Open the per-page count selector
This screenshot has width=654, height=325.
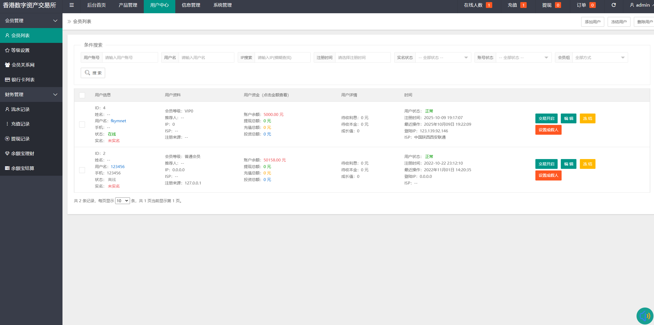pyautogui.click(x=122, y=201)
